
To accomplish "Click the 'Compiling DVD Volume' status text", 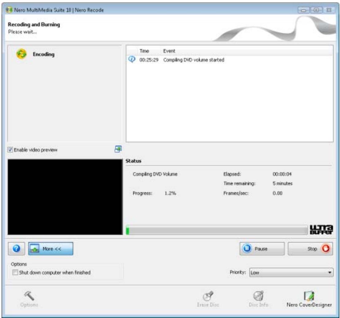I will [x=155, y=174].
